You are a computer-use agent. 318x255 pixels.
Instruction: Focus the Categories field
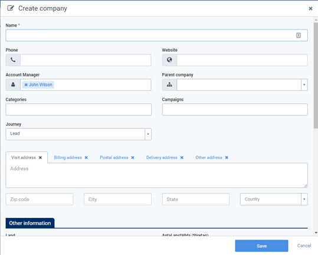78,110
